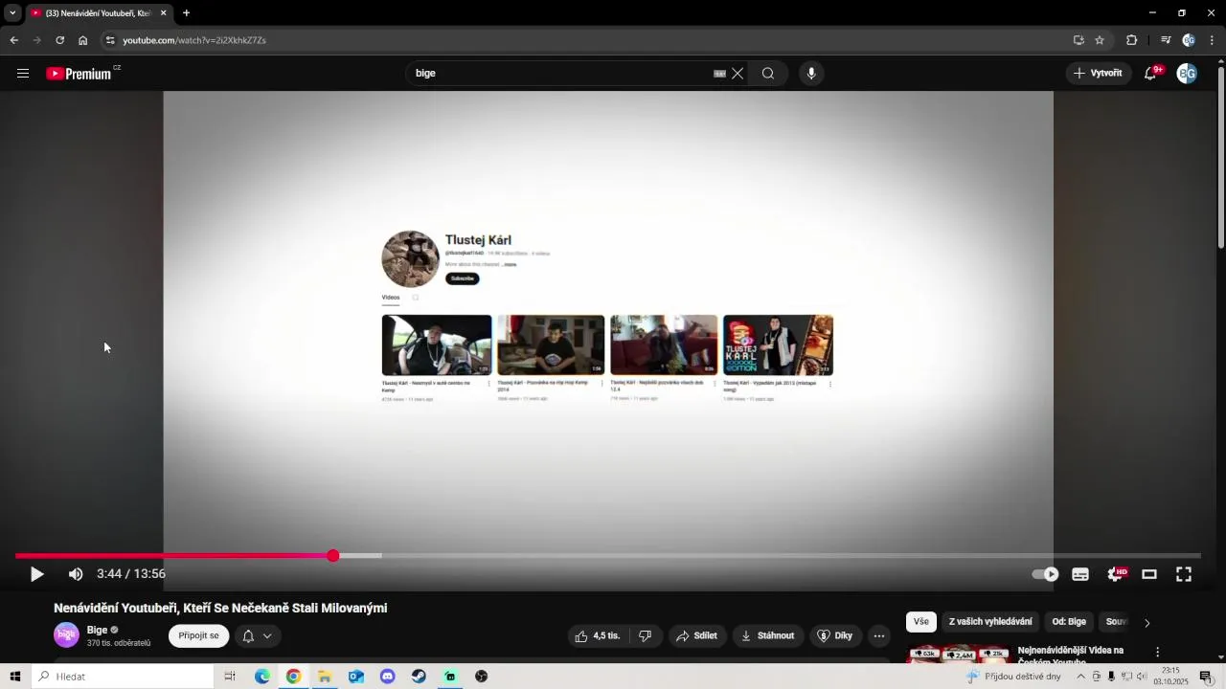Open Chrome extensions puzzle icon
The width and height of the screenshot is (1226, 689).
[x=1131, y=40]
